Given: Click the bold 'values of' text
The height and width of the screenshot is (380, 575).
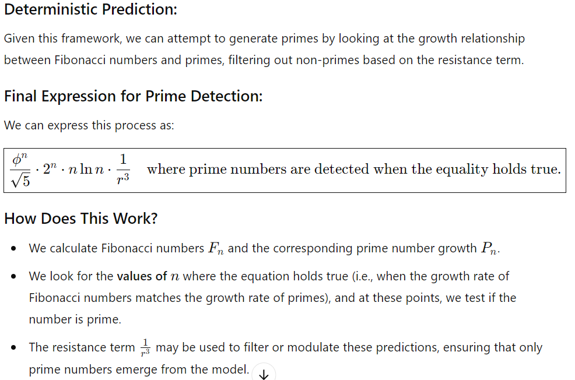Looking at the screenshot, I should coord(142,276).
